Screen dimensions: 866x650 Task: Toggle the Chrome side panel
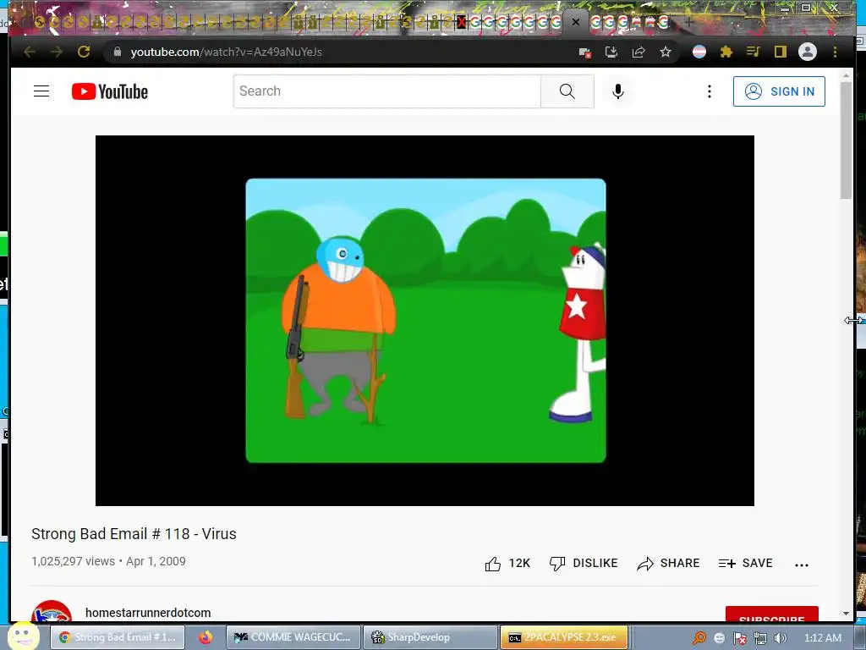point(780,52)
